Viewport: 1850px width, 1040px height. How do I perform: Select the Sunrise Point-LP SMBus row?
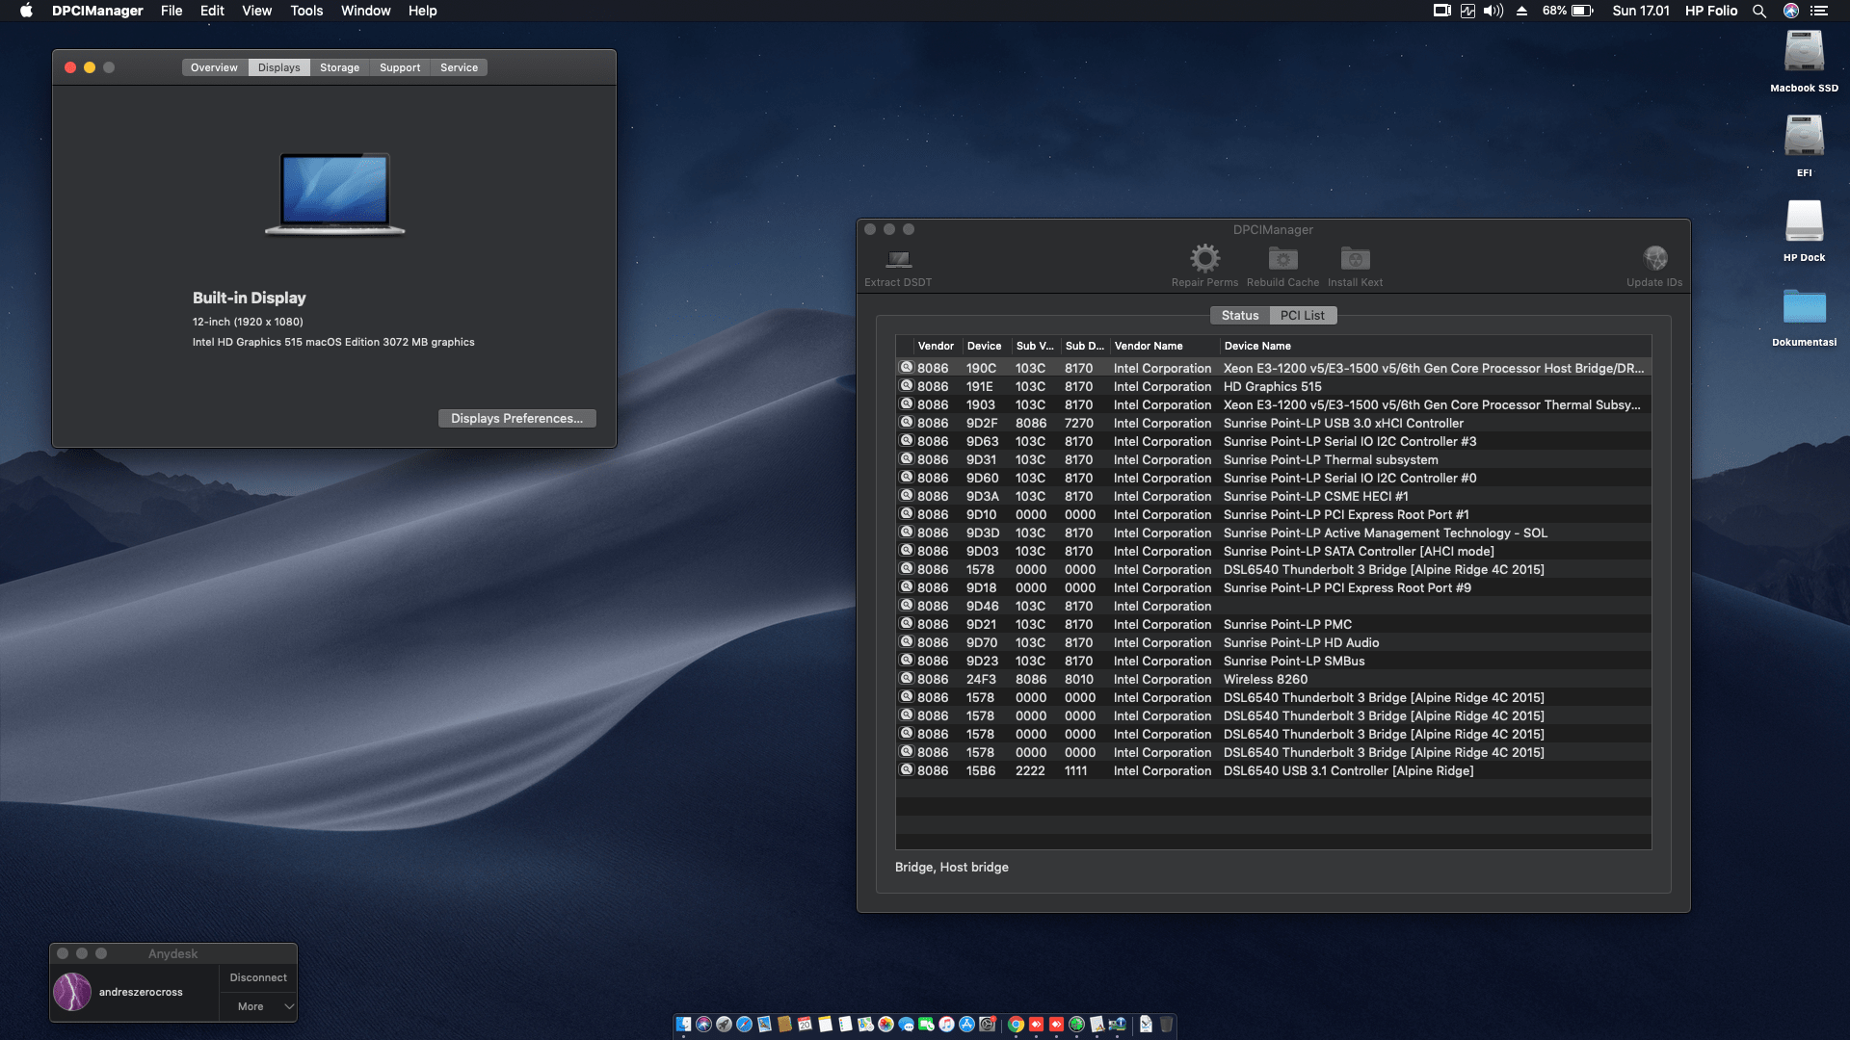click(x=1273, y=662)
